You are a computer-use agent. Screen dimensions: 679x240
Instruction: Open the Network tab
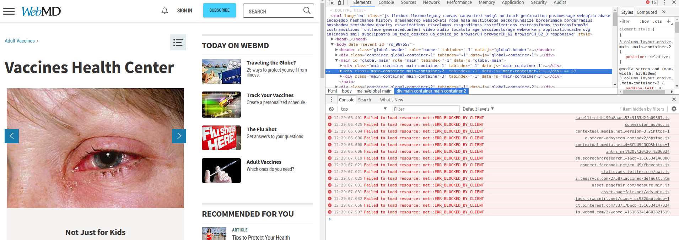pos(431,2)
